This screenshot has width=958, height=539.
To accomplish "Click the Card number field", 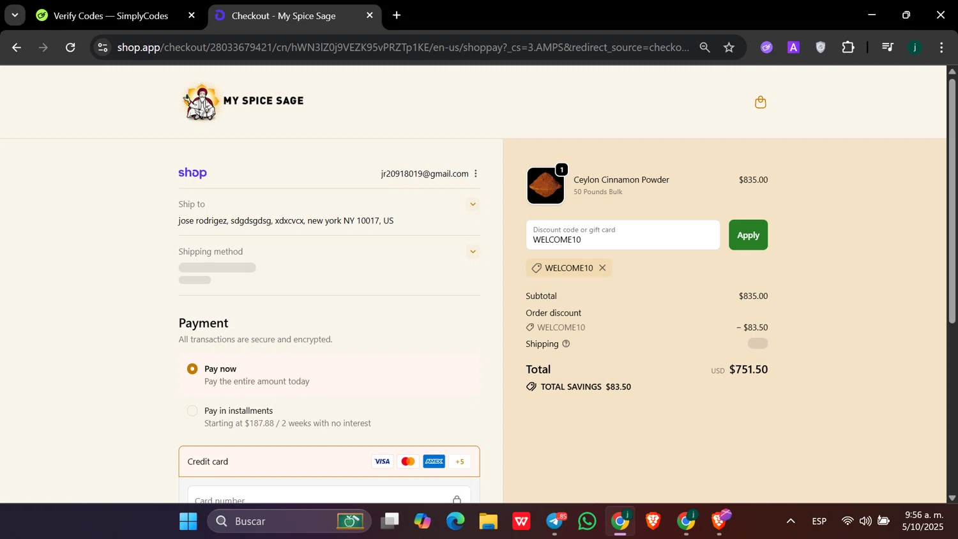I will (329, 495).
